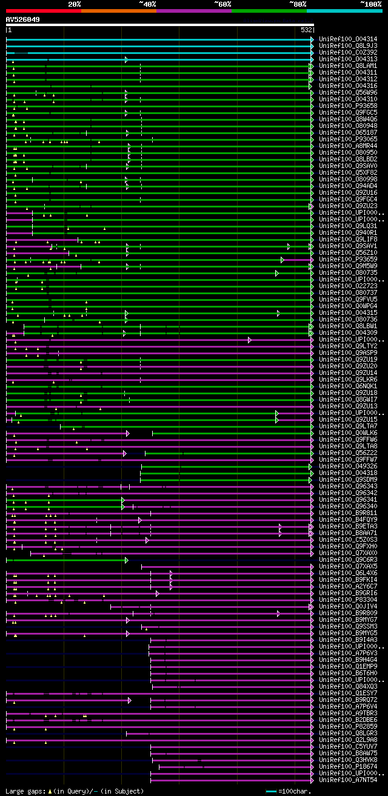This screenshot has width=388, height=796.
Task: Click label UniRef100_Q9ZU23
Action: click(348, 206)
